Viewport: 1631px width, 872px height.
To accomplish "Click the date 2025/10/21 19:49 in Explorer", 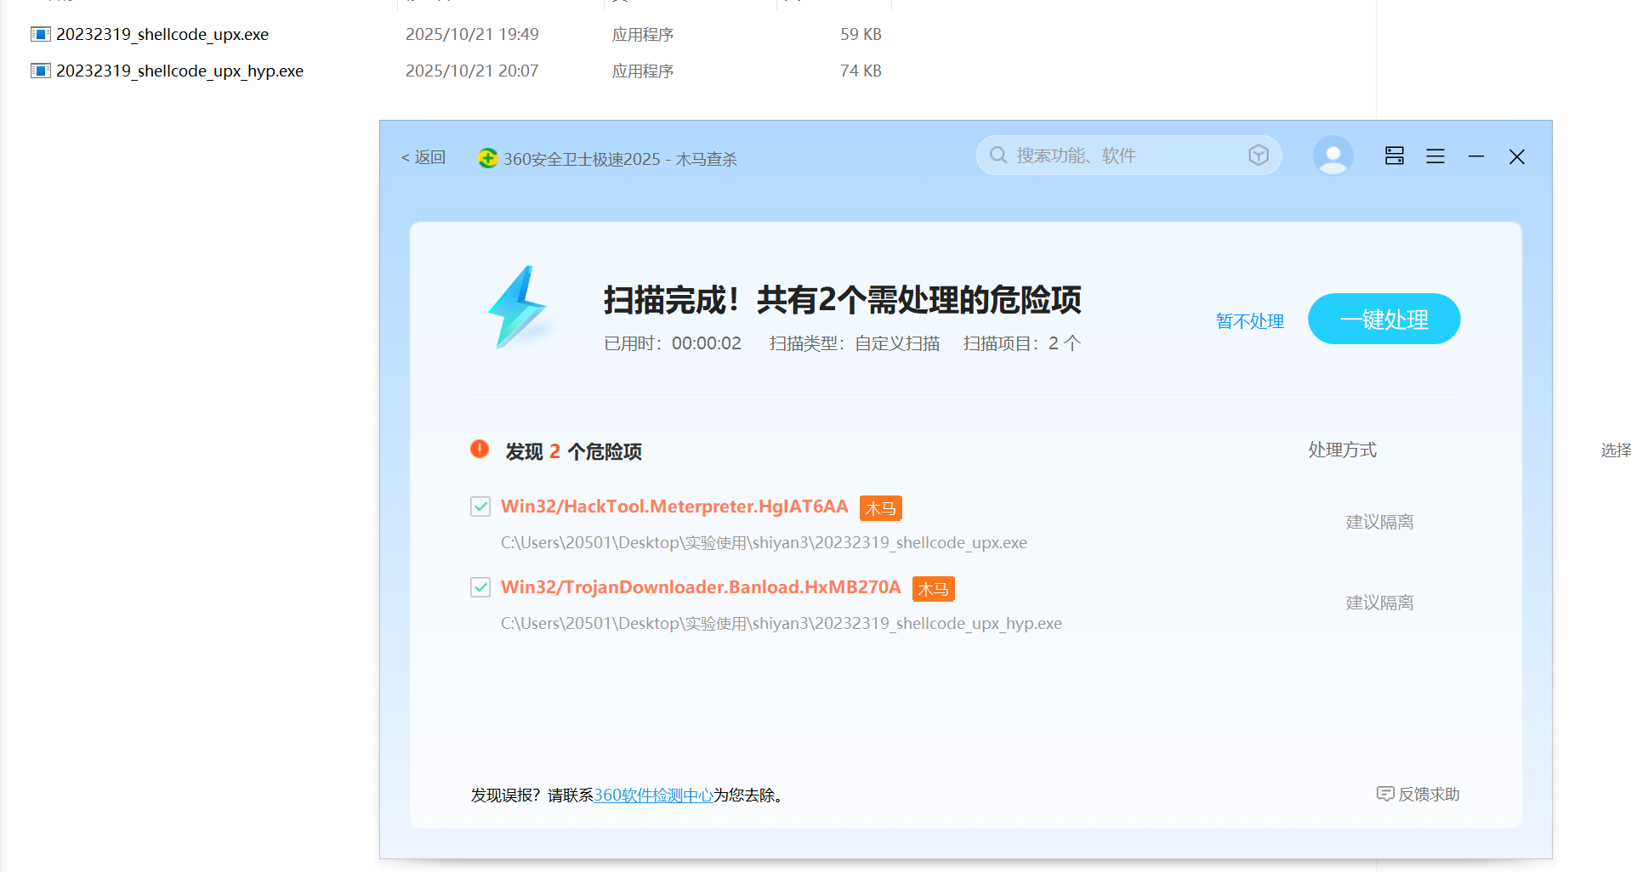I will click(x=472, y=34).
